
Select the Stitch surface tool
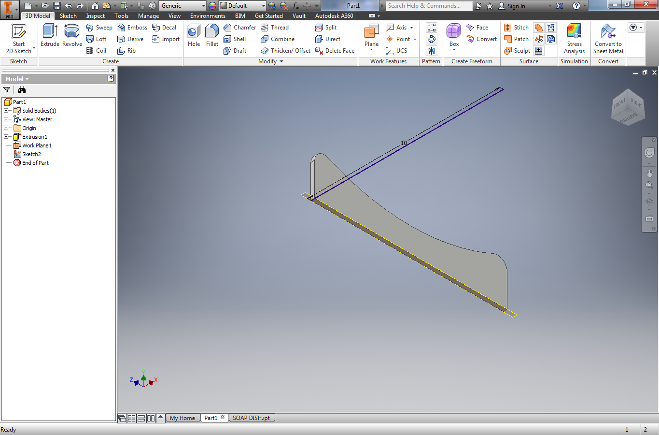click(517, 28)
